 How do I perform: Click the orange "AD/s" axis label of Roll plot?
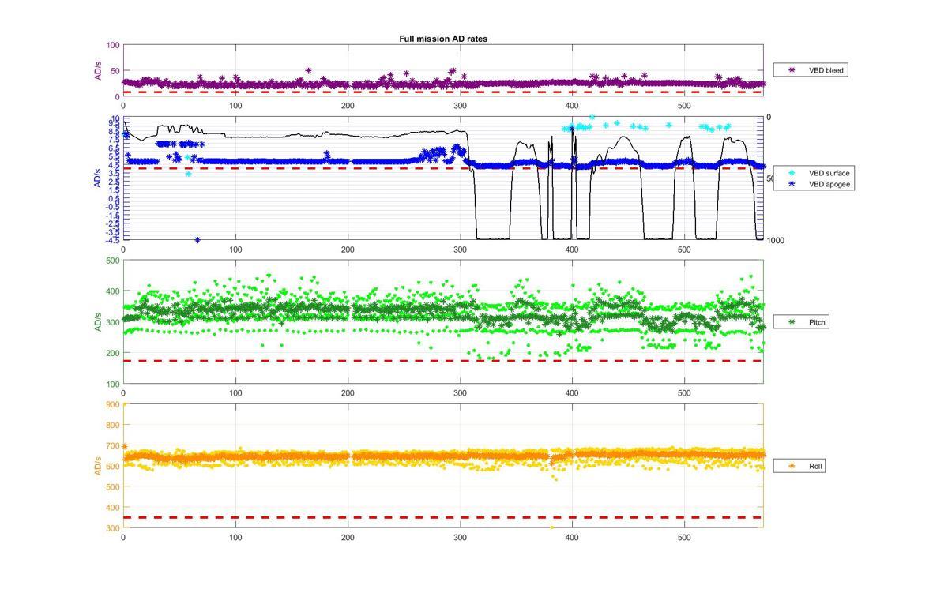98,466
